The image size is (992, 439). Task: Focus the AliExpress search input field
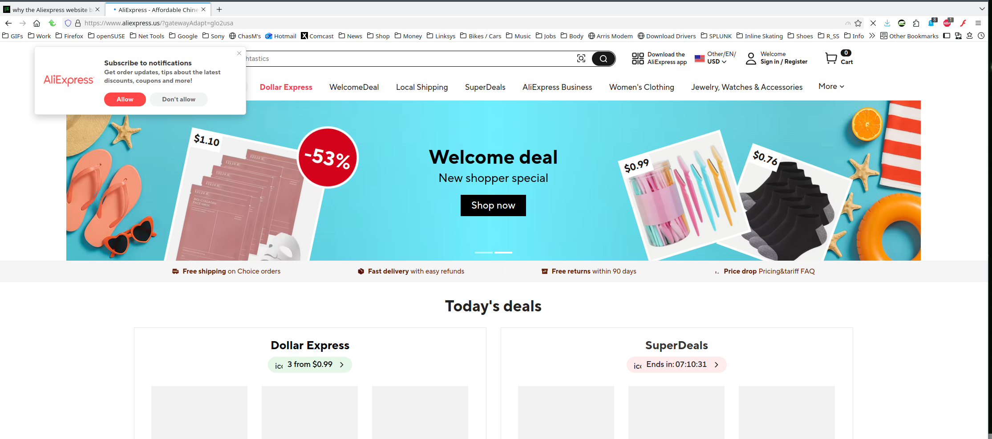[409, 59]
